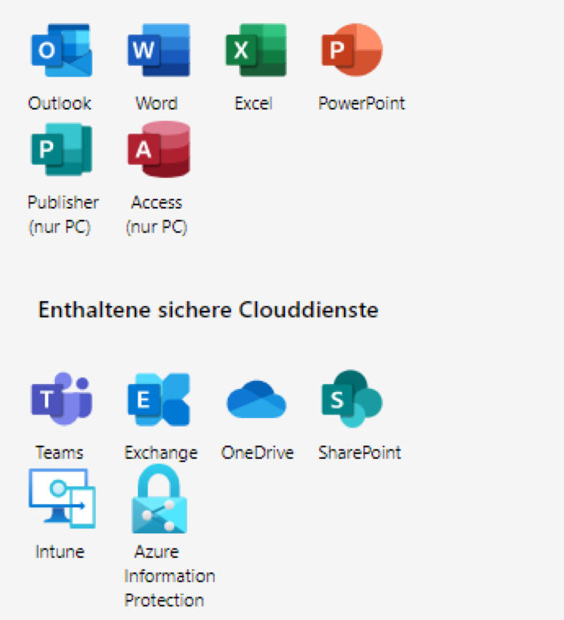The image size is (564, 620).
Task: Click the SharePoint icon
Action: (352, 399)
